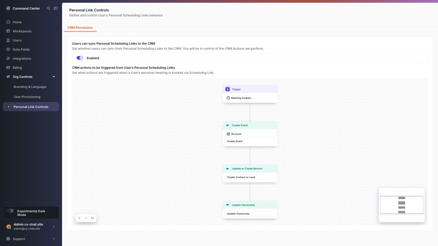Image resolution: width=438 pixels, height=246 pixels.
Task: Select Create Contact or Lead row
Action: click(x=250, y=177)
